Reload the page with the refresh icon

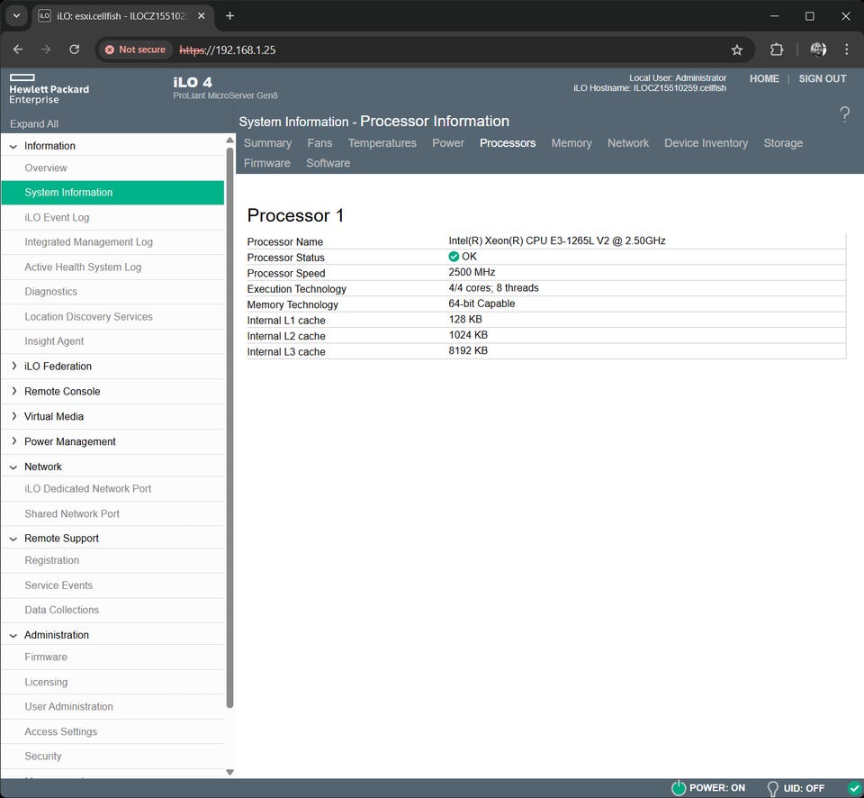tap(75, 50)
